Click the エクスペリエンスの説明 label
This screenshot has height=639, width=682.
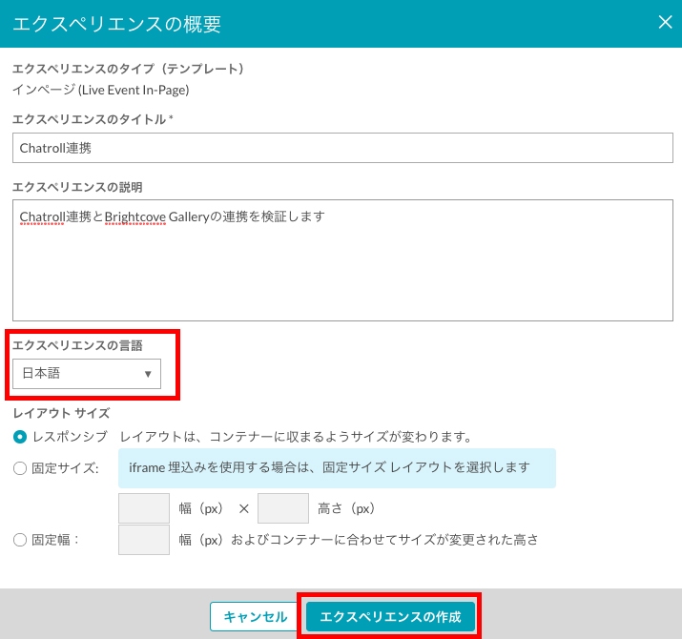tap(77, 186)
